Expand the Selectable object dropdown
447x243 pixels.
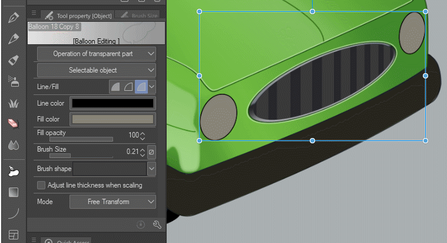97,70
